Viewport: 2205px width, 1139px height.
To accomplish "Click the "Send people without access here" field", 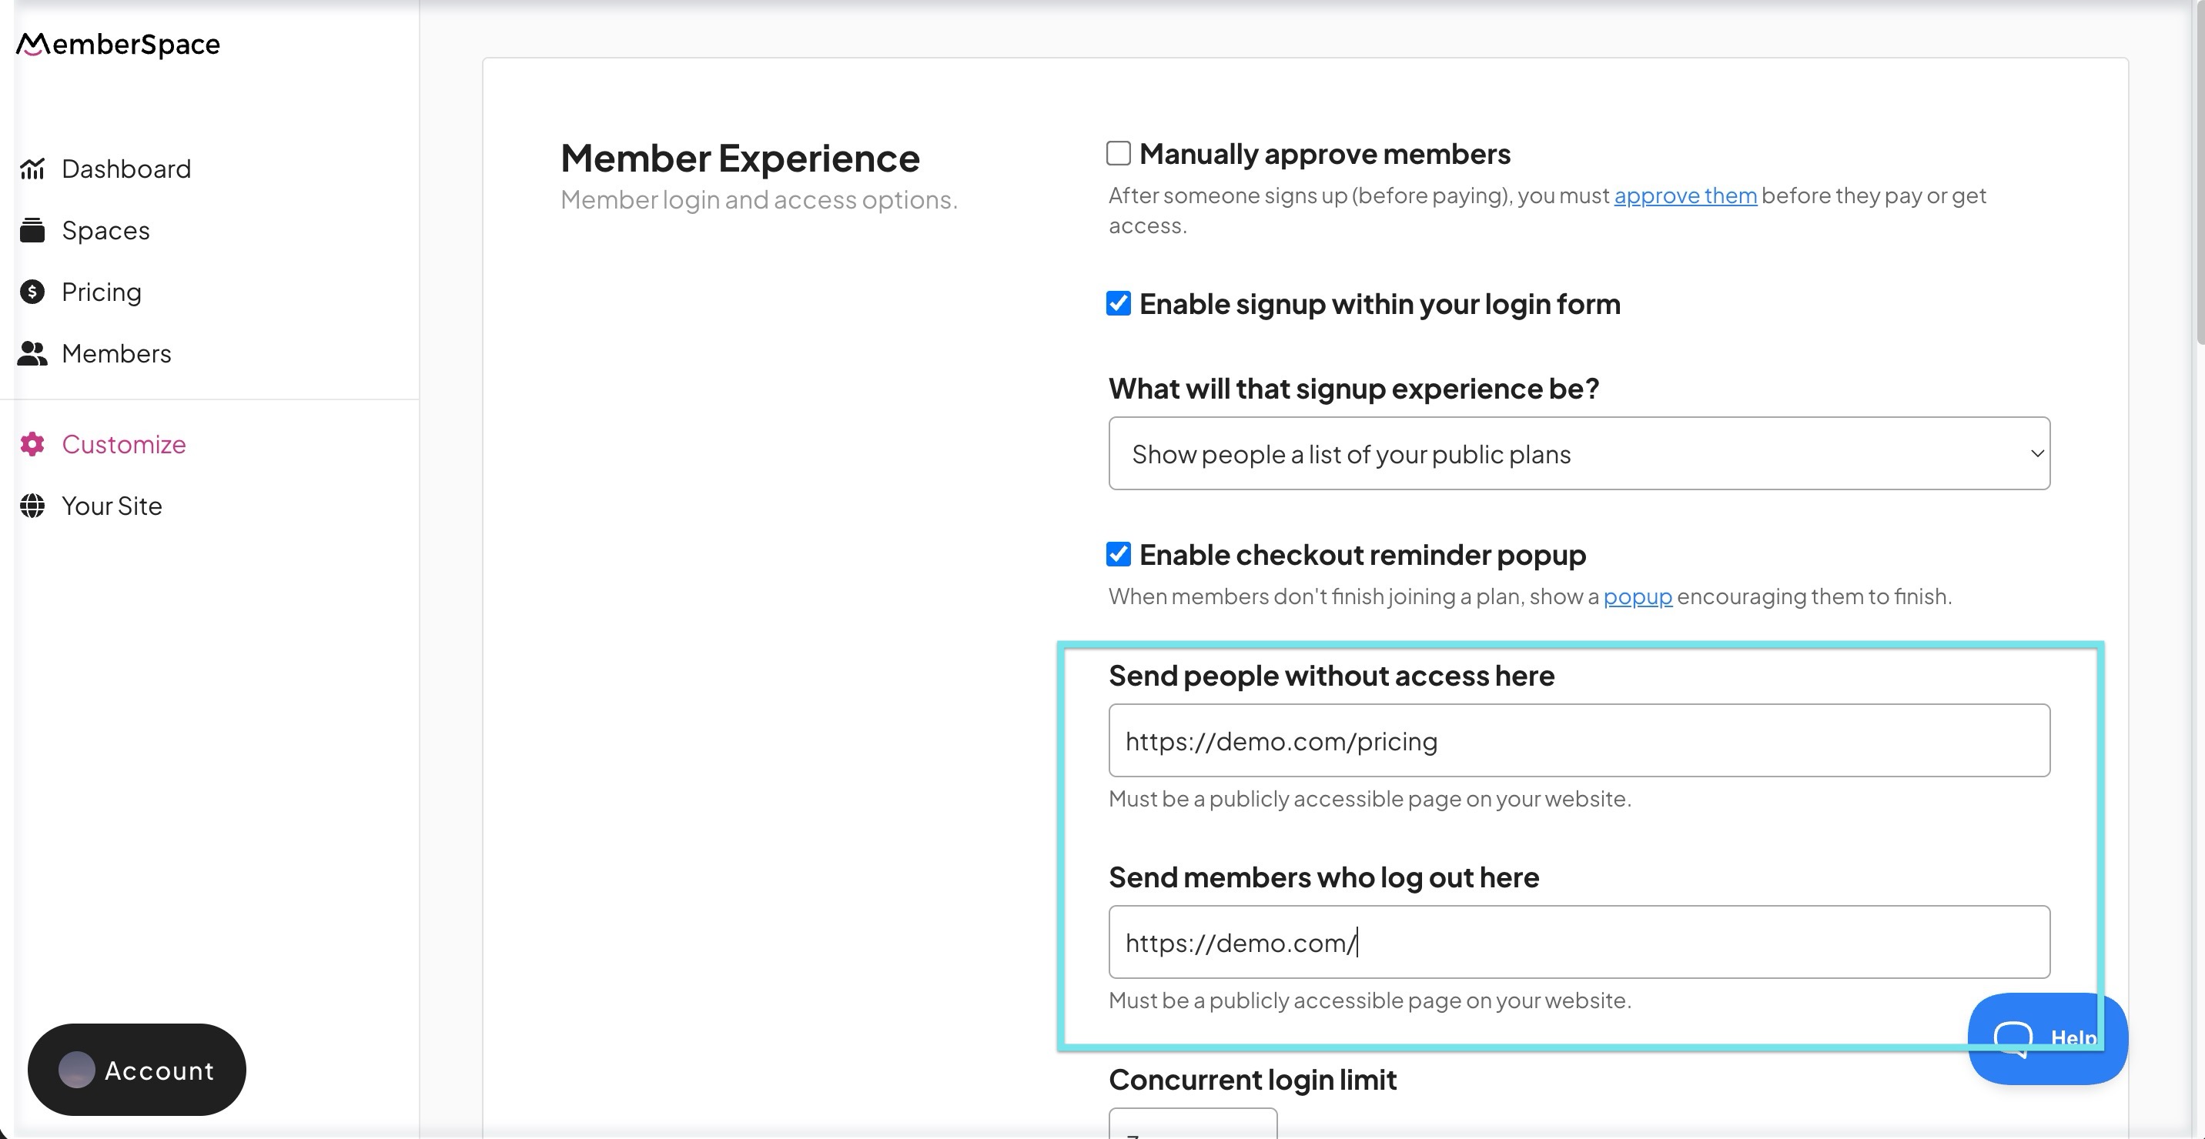I will [x=1578, y=741].
